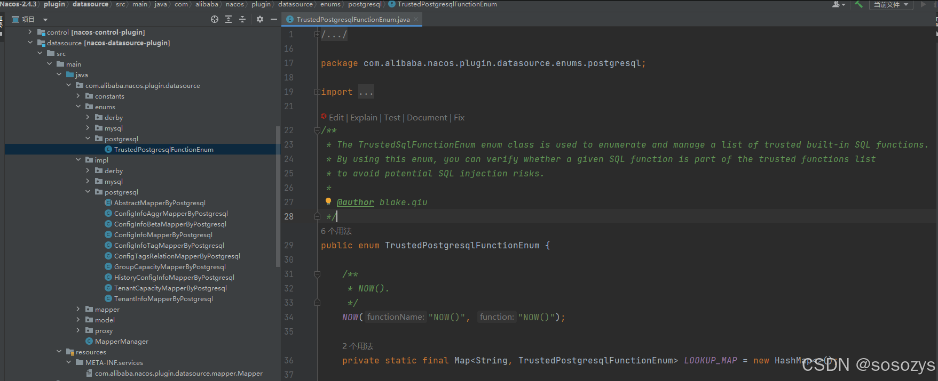
Task: Expand the model package
Action: 78,320
